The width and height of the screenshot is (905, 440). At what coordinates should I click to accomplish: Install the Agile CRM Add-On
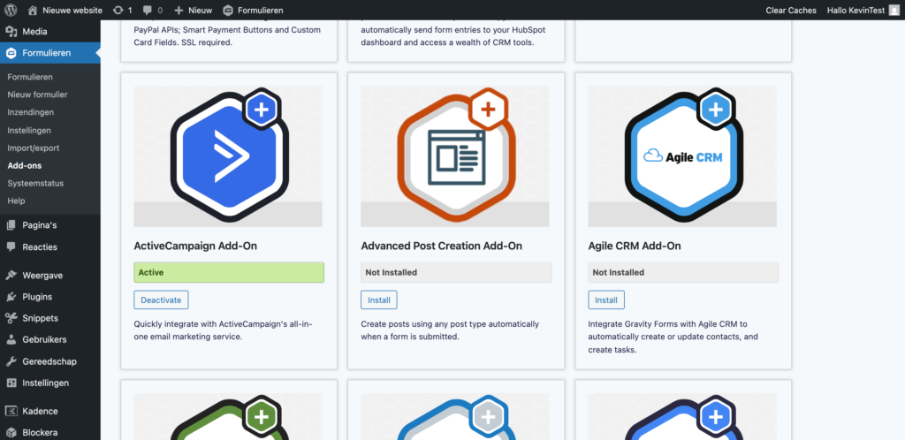606,300
